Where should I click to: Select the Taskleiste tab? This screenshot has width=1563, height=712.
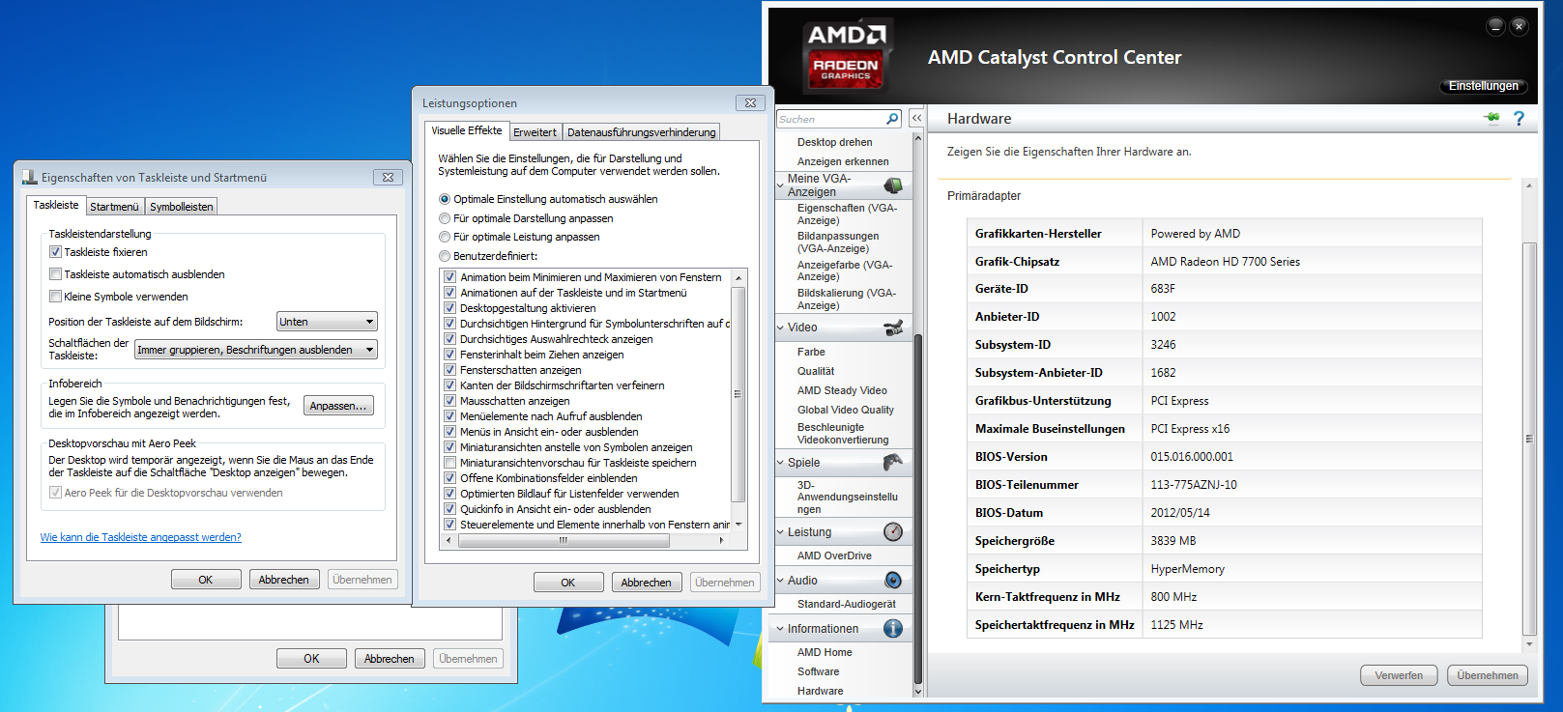tap(56, 205)
